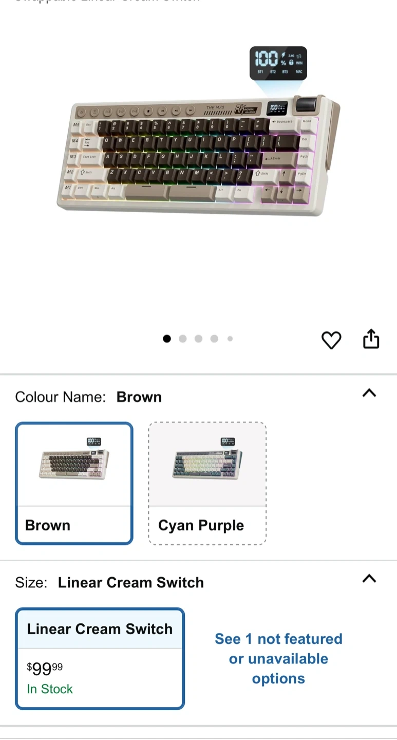Go to the second image carousel dot
This screenshot has height=740, width=397.
182,339
